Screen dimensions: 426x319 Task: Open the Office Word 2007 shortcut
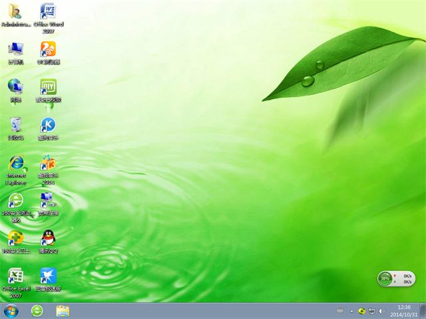point(48,11)
